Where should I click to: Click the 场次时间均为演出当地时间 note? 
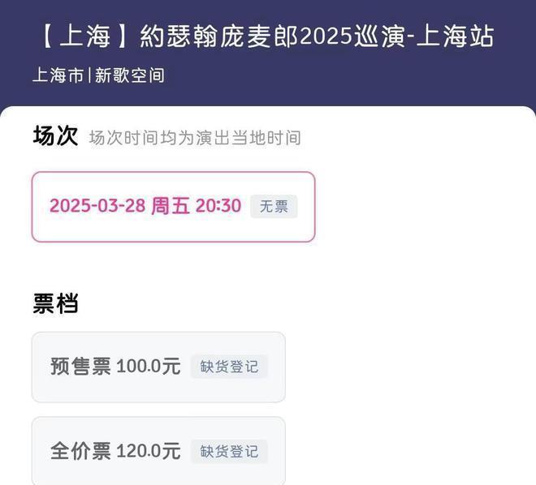tap(195, 138)
